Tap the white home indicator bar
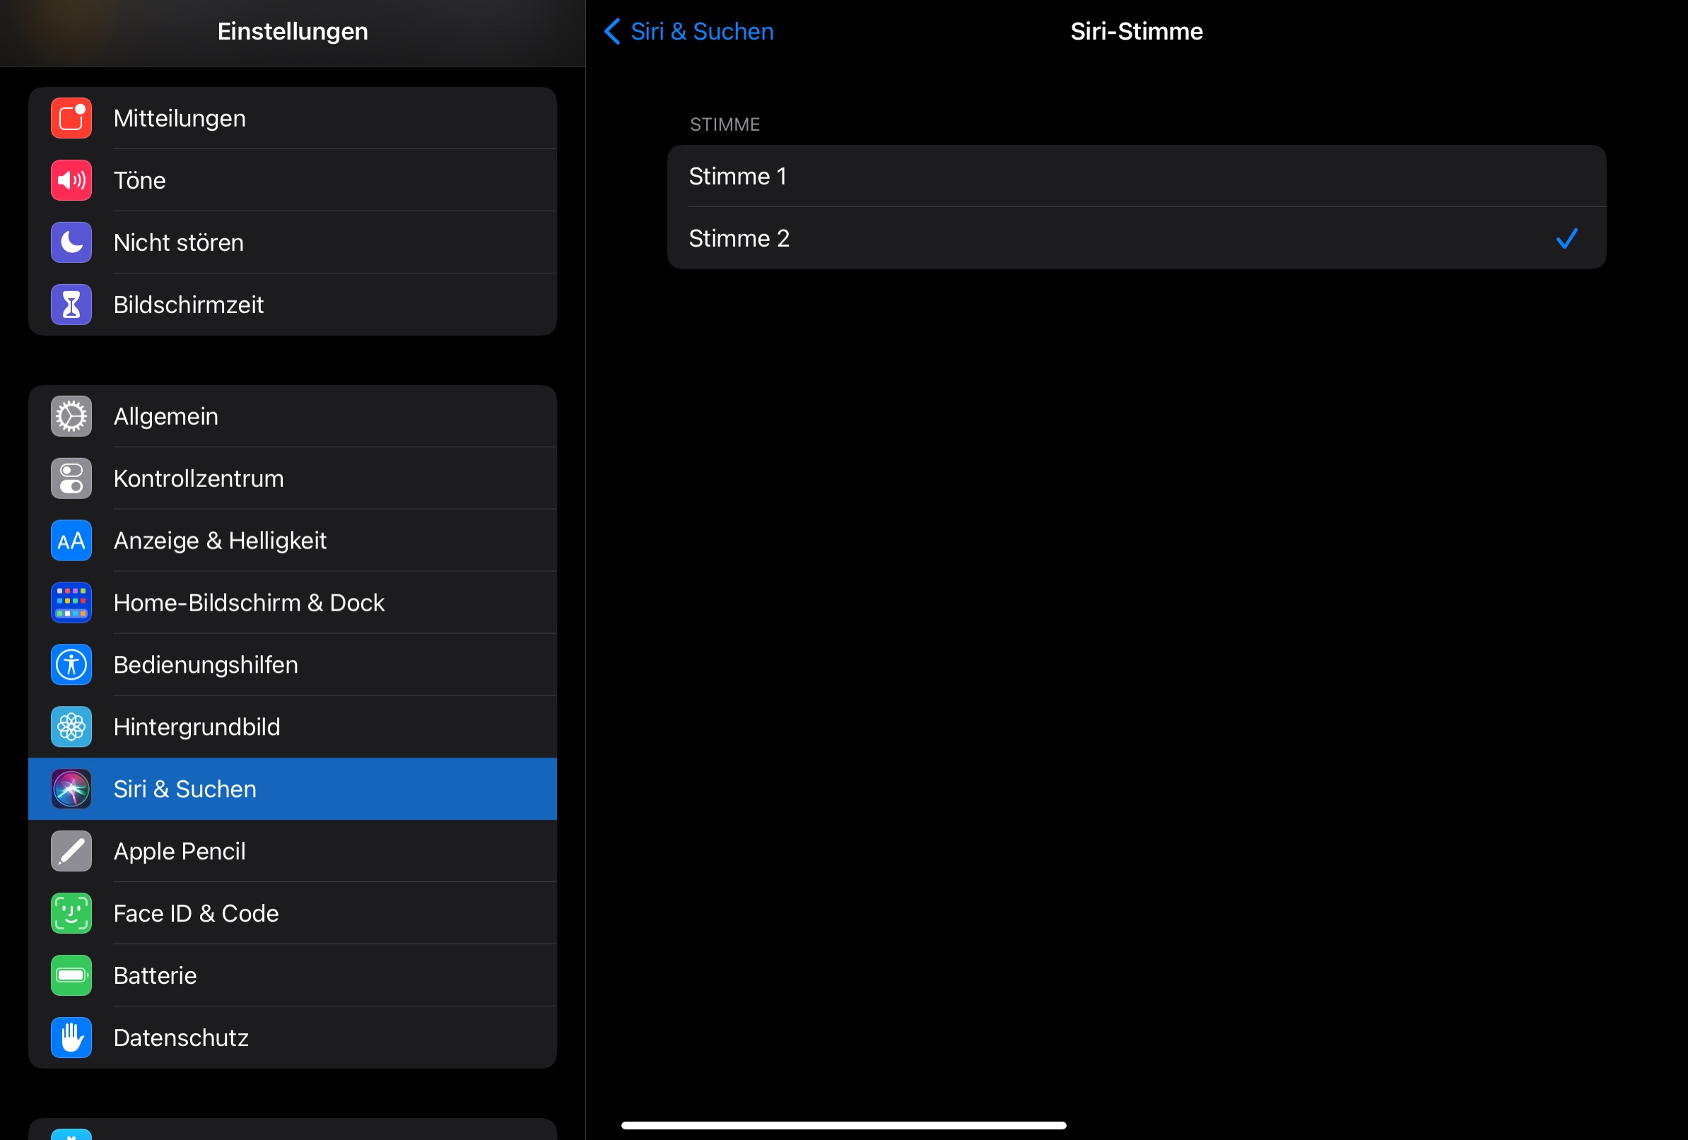The height and width of the screenshot is (1140, 1688). click(843, 1124)
